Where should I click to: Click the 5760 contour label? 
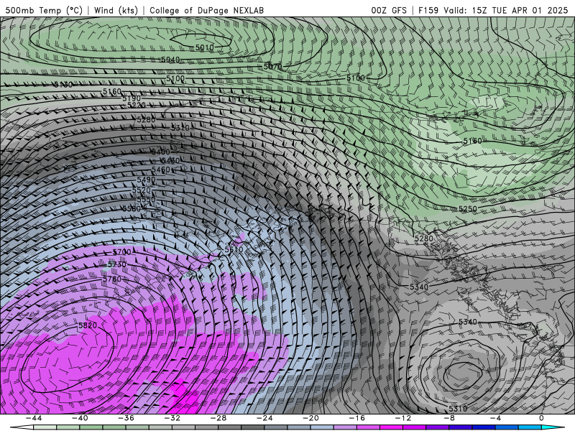[112, 279]
